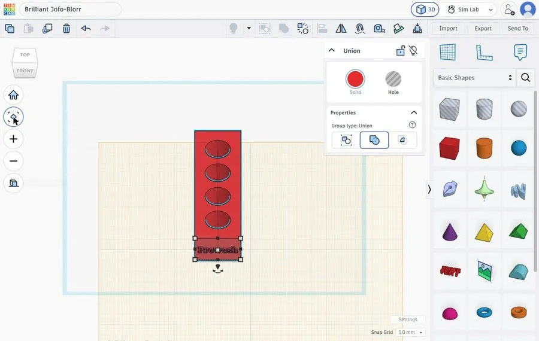The image size is (539, 341).
Task: Pick the red TEXT shape
Action: click(450, 271)
